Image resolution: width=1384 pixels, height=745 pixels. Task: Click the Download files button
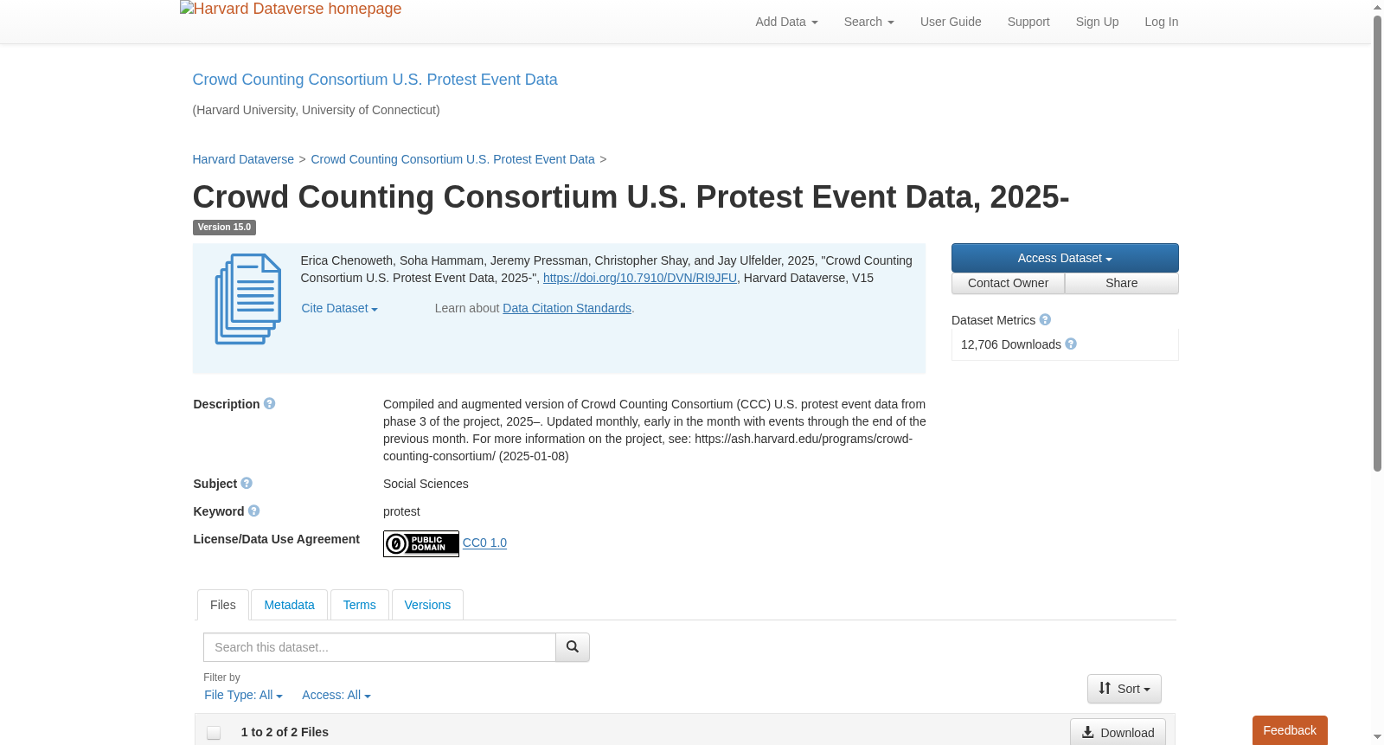pos(1118,733)
